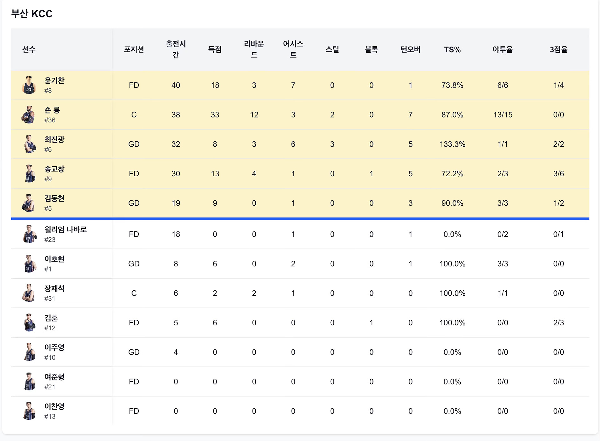
Task: Open player name 여준형
Action: (x=54, y=377)
